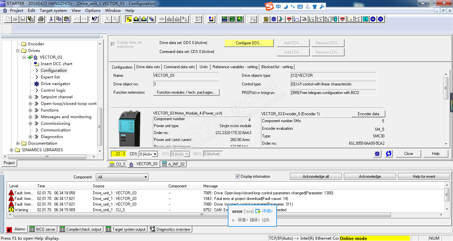This screenshot has width=453, height=241.
Task: Switch to Command data sets tab
Action: tap(179, 67)
